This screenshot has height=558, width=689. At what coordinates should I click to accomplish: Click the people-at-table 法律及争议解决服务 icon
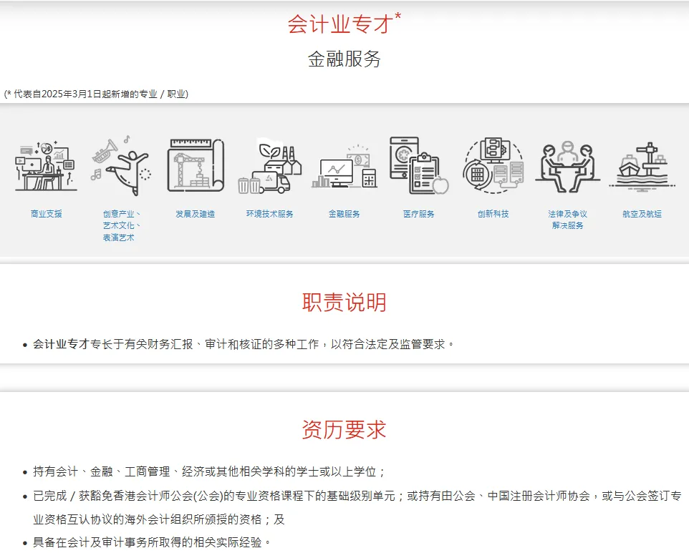[x=567, y=166]
